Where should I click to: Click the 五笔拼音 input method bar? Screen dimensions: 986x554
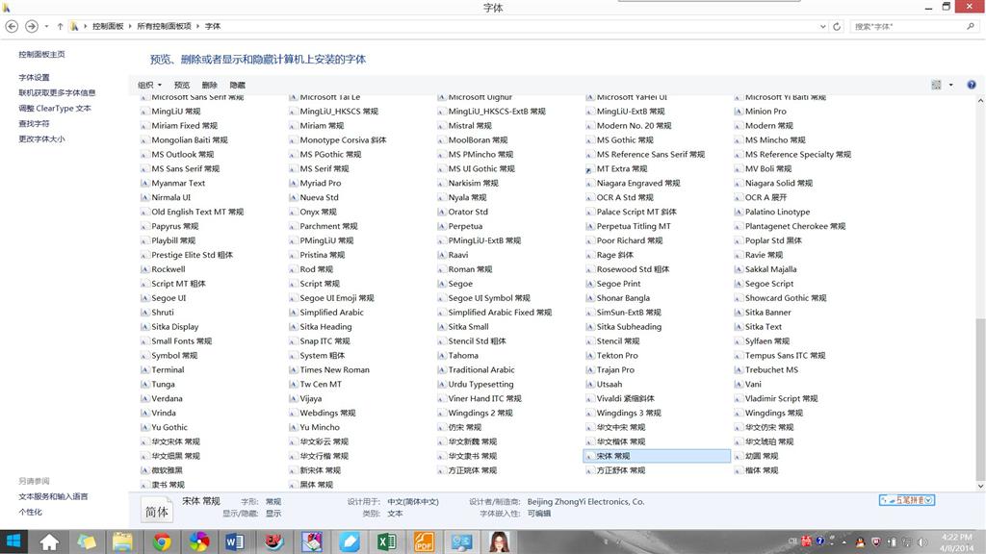(907, 500)
